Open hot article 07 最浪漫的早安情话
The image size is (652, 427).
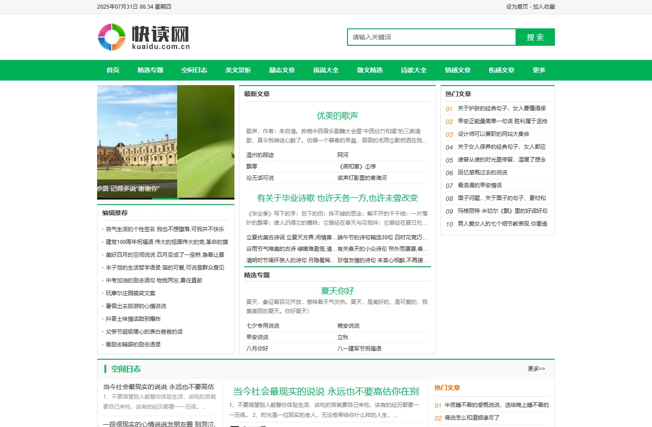pyautogui.click(x=480, y=185)
